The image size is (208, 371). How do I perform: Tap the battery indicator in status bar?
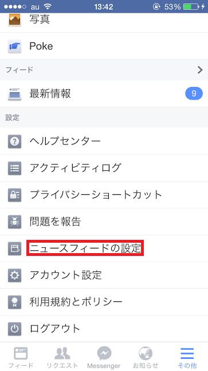[x=191, y=7]
